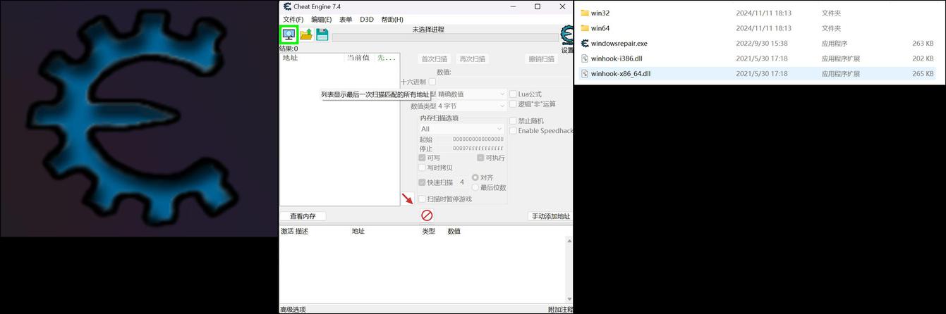Viewport: 946px width, 314px height.
Task: Click the fast scan alignment value 4 field
Action: tap(462, 182)
